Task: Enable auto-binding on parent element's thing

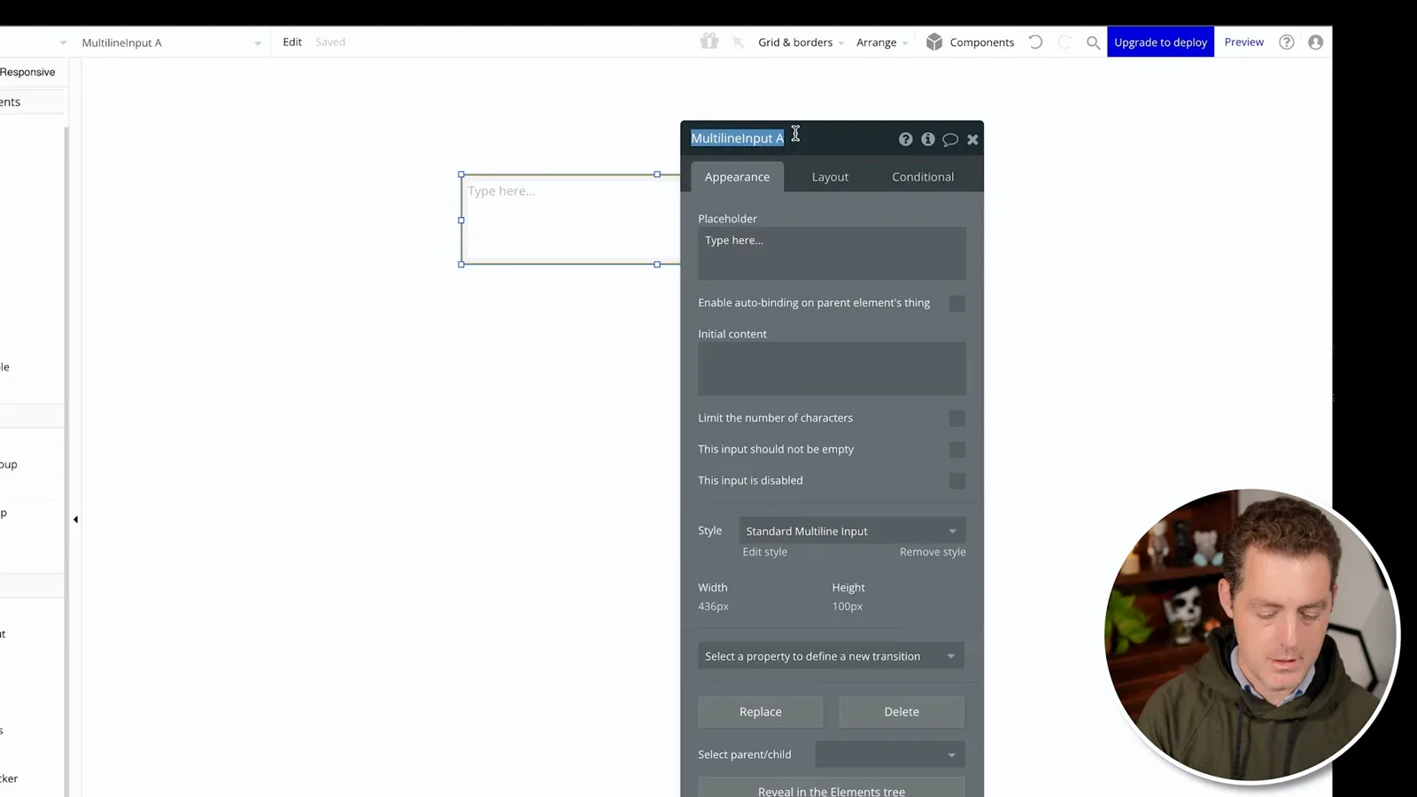Action: tap(956, 304)
